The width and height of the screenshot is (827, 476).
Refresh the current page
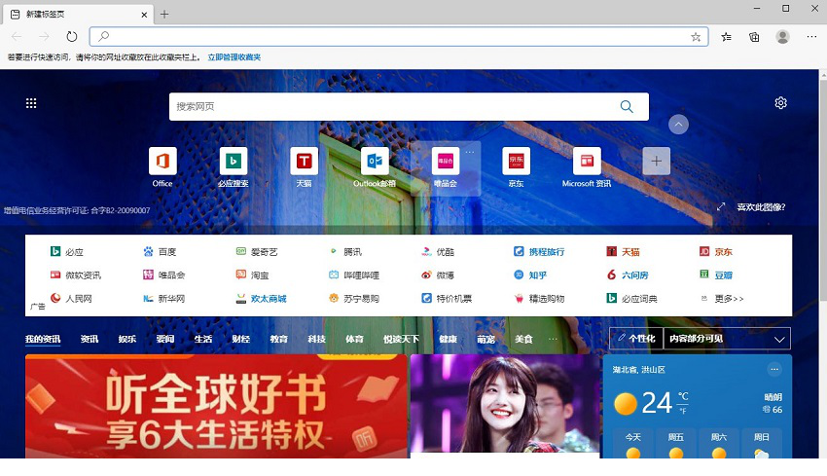72,37
